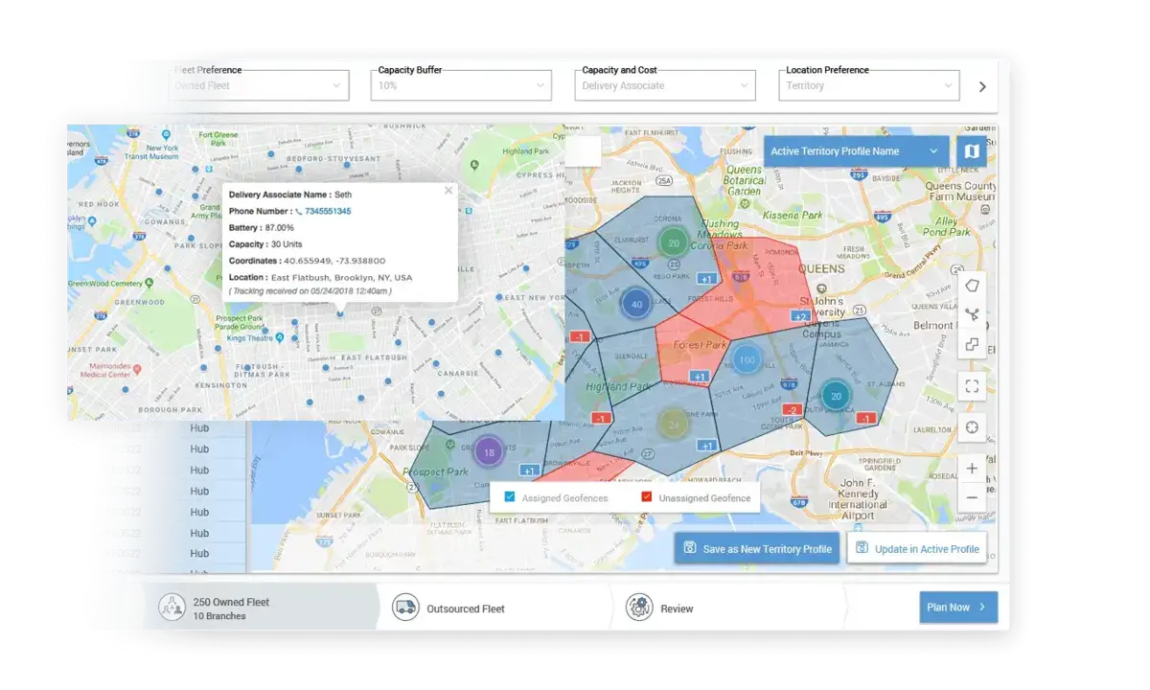Viewport: 1150px width, 690px height.
Task: Open the Capacity Buffer dropdown
Action: 462,85
